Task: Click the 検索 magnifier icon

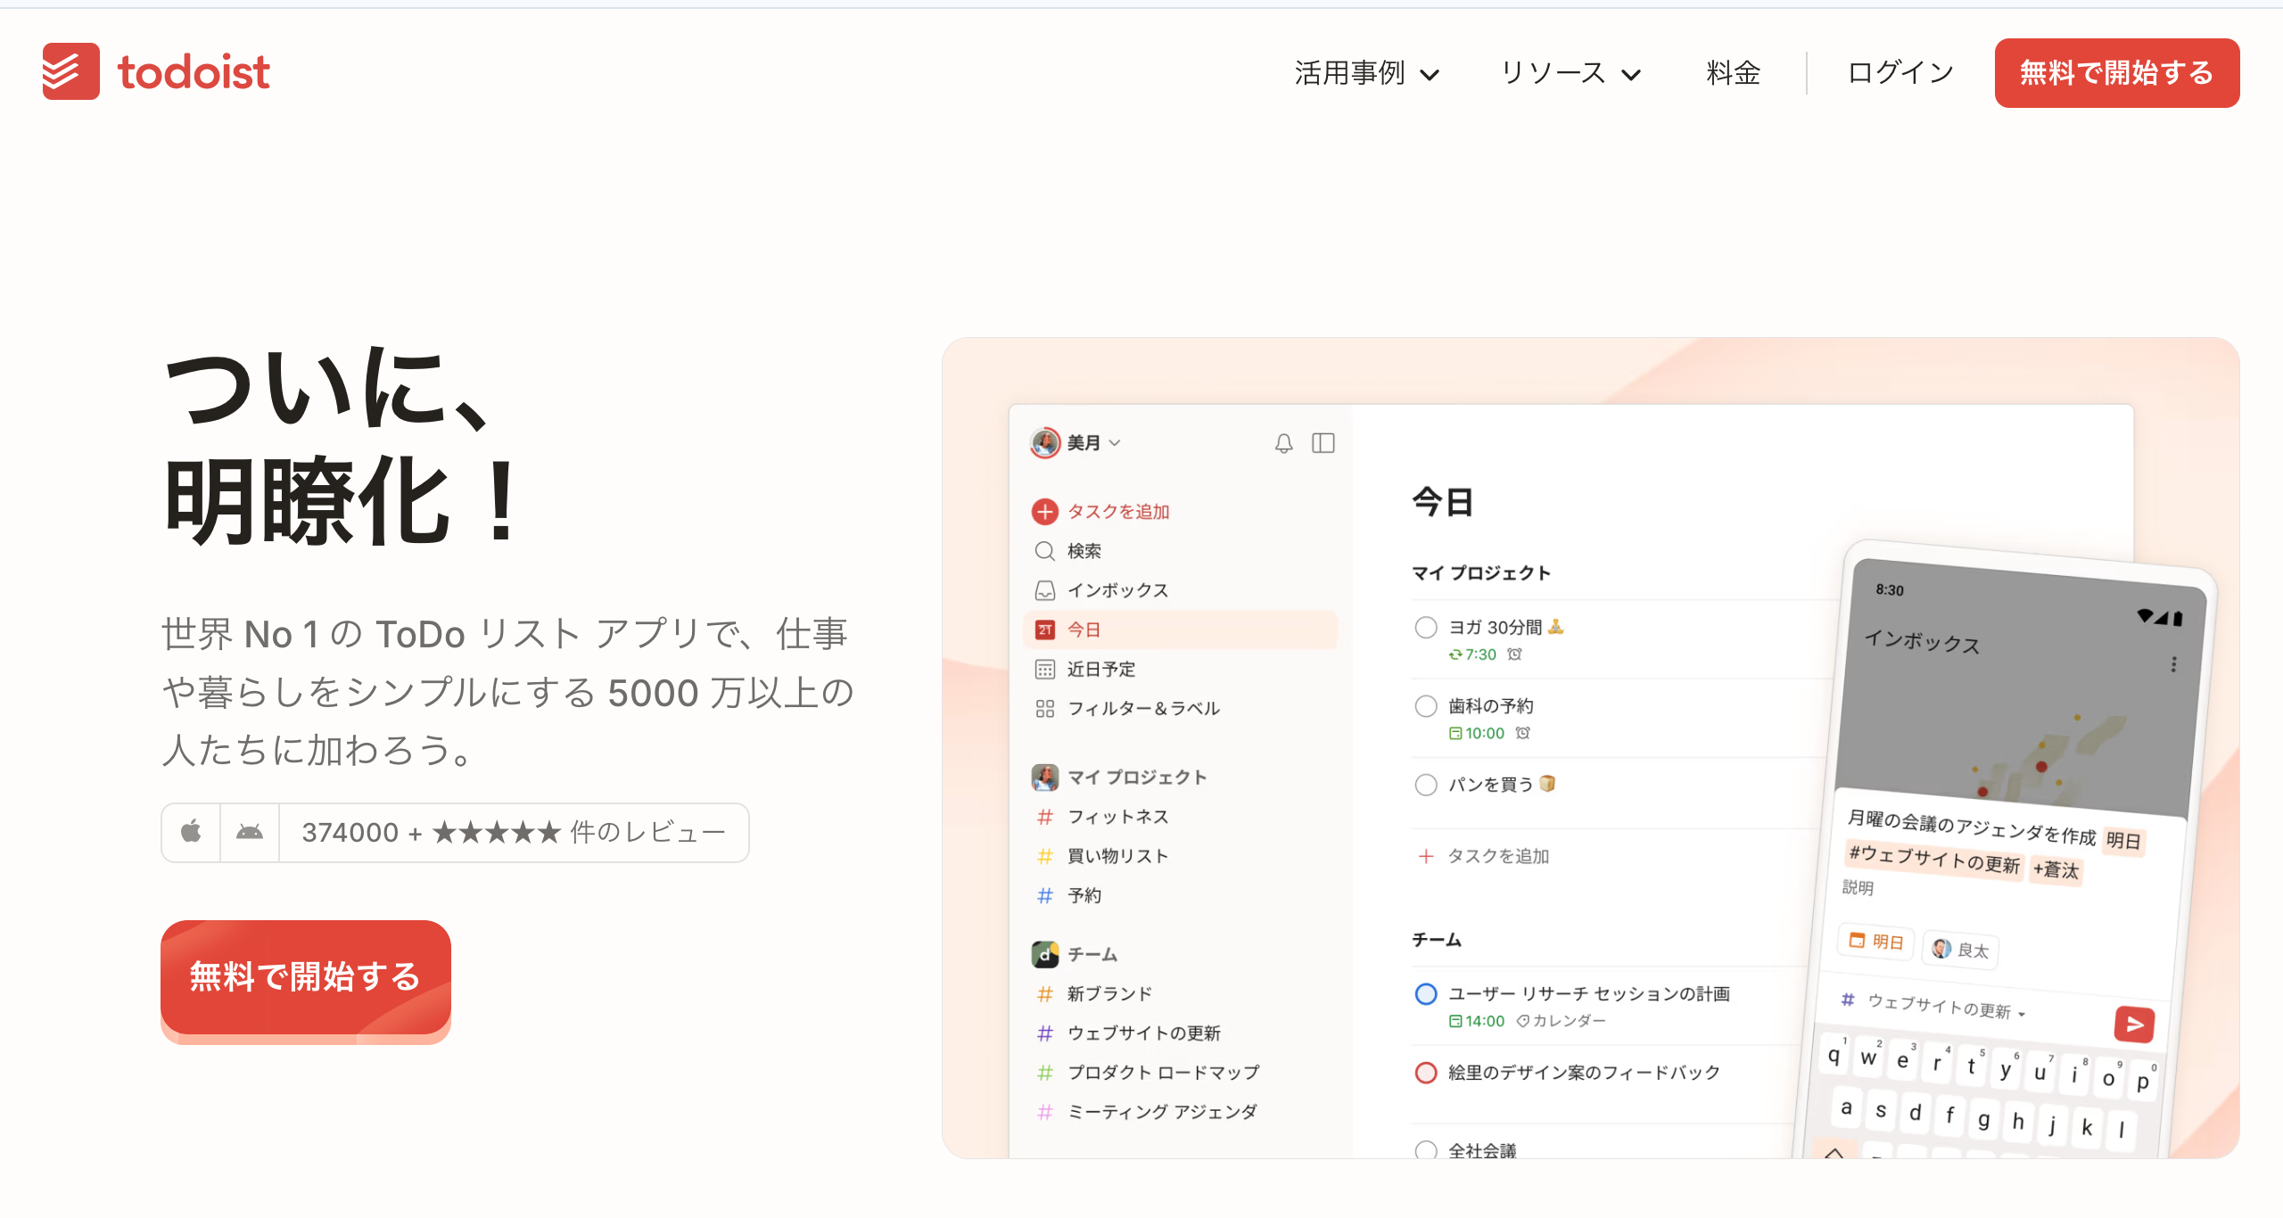Action: pyautogui.click(x=1044, y=551)
